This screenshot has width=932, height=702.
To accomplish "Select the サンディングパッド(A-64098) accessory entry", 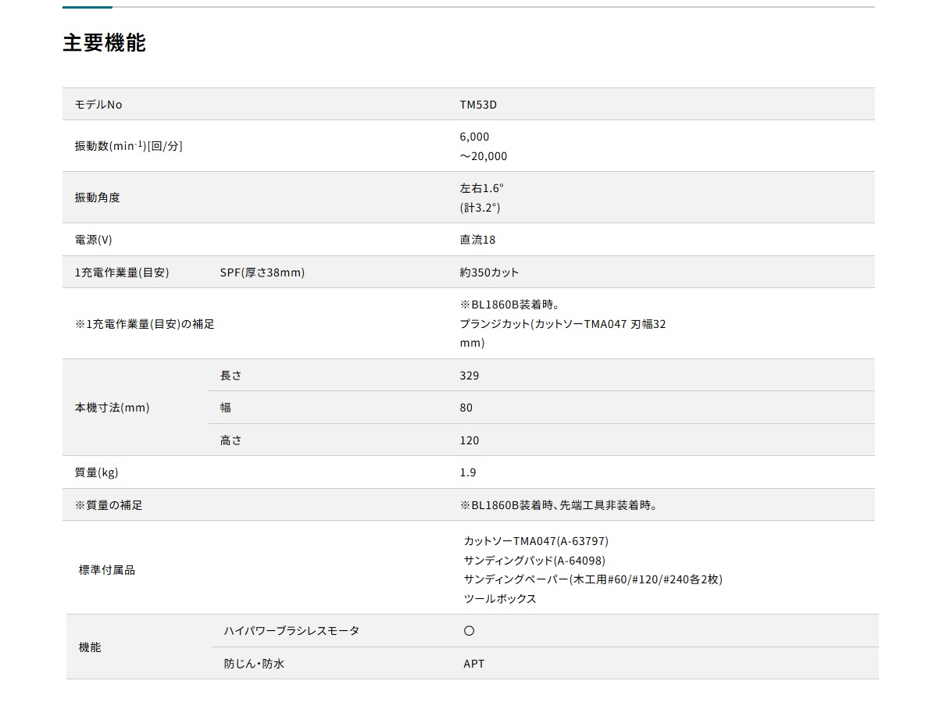I will [x=534, y=561].
